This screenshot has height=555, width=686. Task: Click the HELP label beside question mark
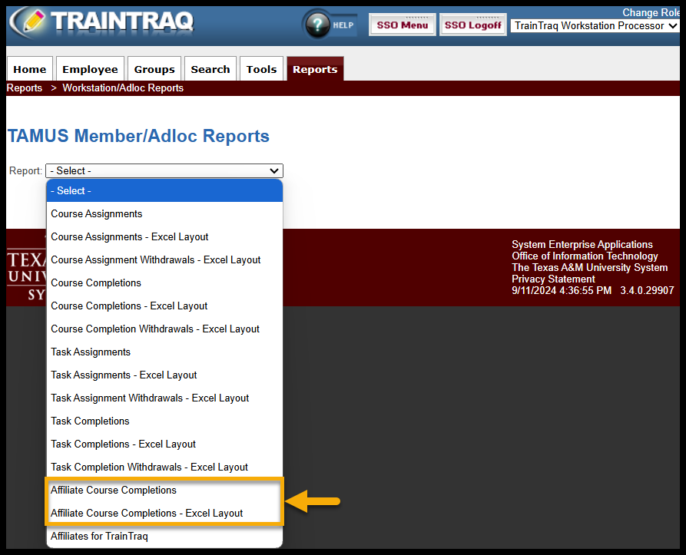click(x=343, y=25)
